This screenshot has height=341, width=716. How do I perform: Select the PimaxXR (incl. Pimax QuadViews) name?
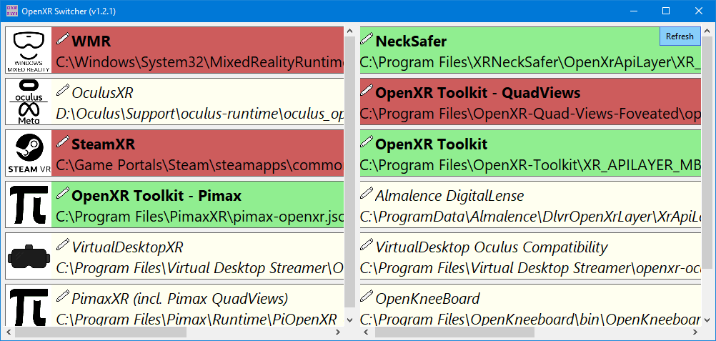(x=180, y=300)
